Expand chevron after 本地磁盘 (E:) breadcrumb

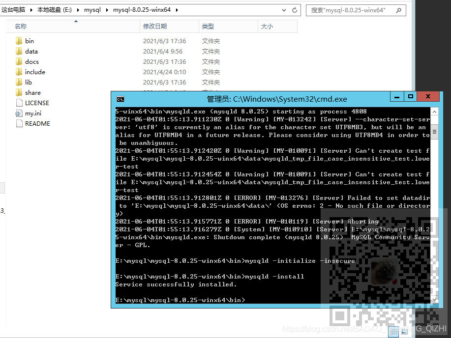78,10
